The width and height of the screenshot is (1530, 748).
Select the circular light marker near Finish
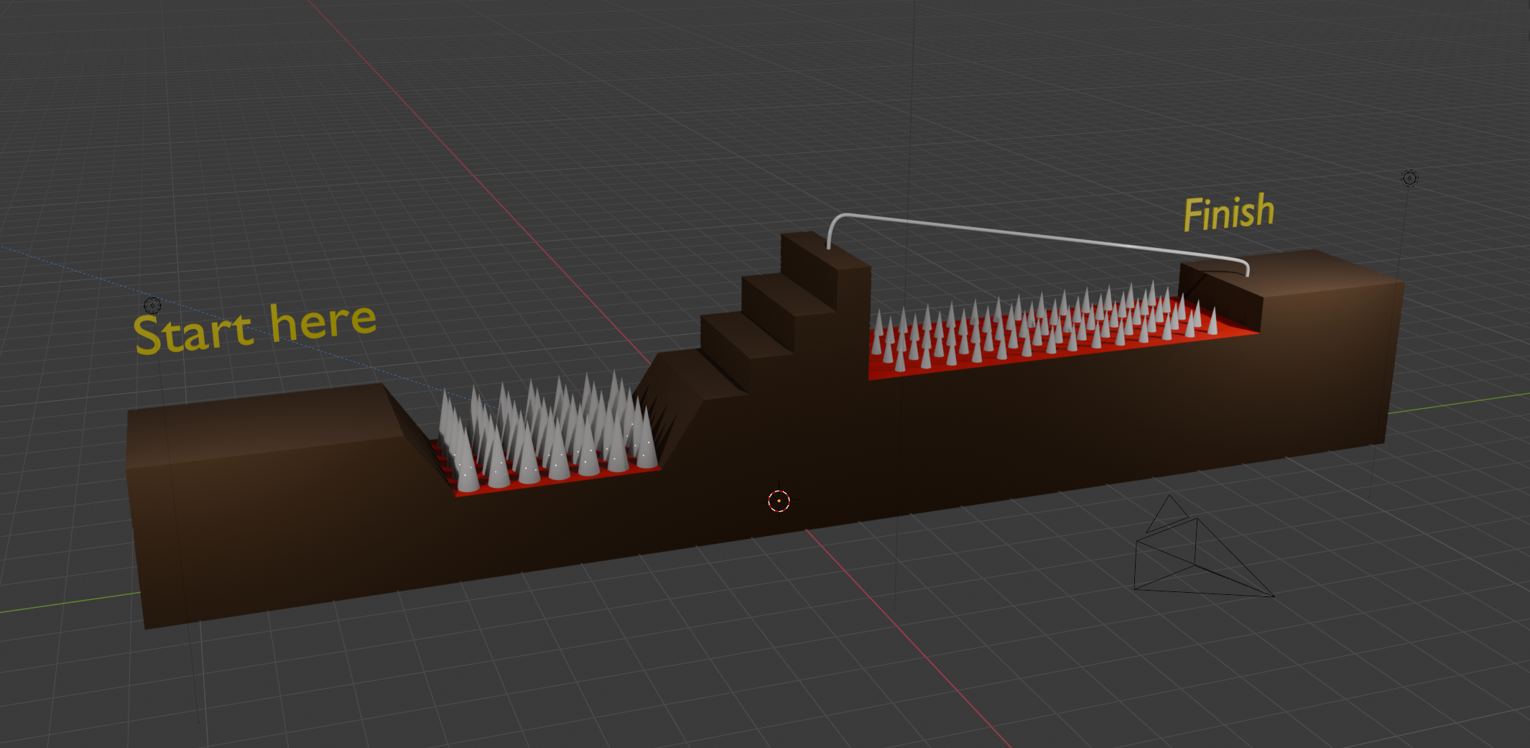point(1409,178)
